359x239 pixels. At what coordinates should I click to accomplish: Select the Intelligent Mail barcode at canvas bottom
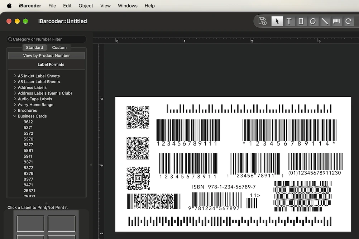point(230,221)
